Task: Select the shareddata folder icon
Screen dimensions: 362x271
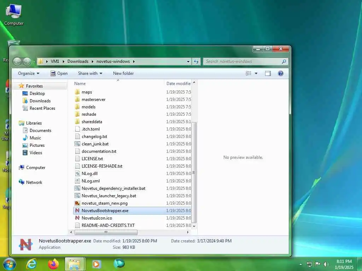Action: [x=77, y=121]
